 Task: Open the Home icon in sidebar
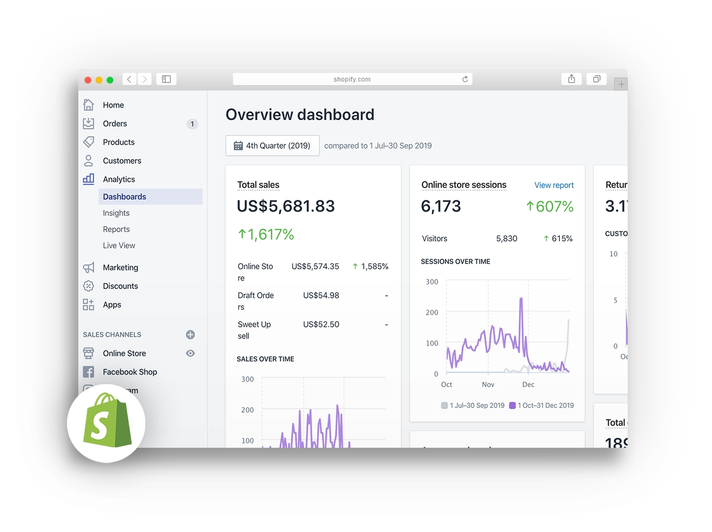[x=88, y=105]
